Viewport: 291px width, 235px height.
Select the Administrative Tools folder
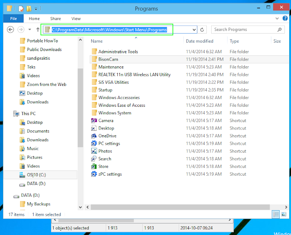coord(118,52)
